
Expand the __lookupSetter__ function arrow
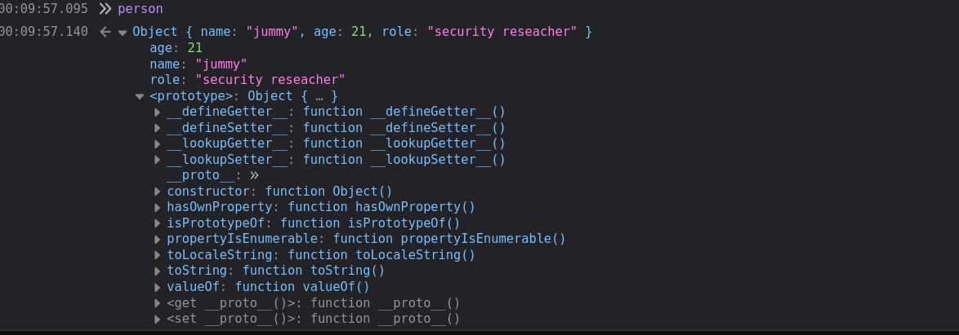pos(157,160)
